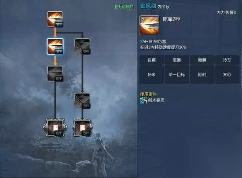242x178 pixels.
Task: Select the 冷却 column header cell
Action: pyautogui.click(x=227, y=60)
